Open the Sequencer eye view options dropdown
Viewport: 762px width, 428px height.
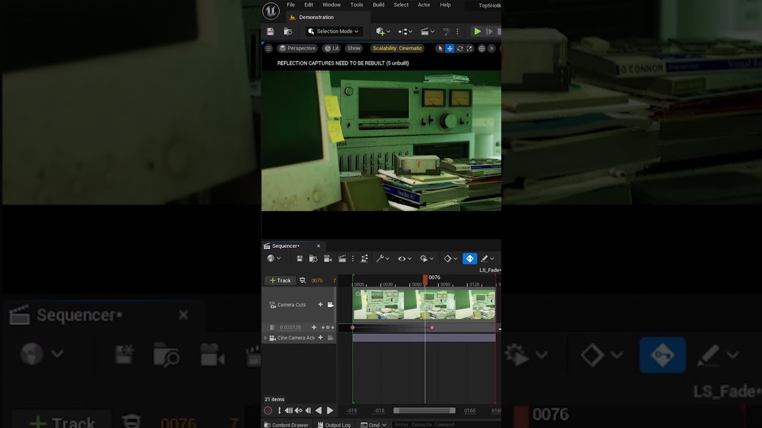click(405, 259)
